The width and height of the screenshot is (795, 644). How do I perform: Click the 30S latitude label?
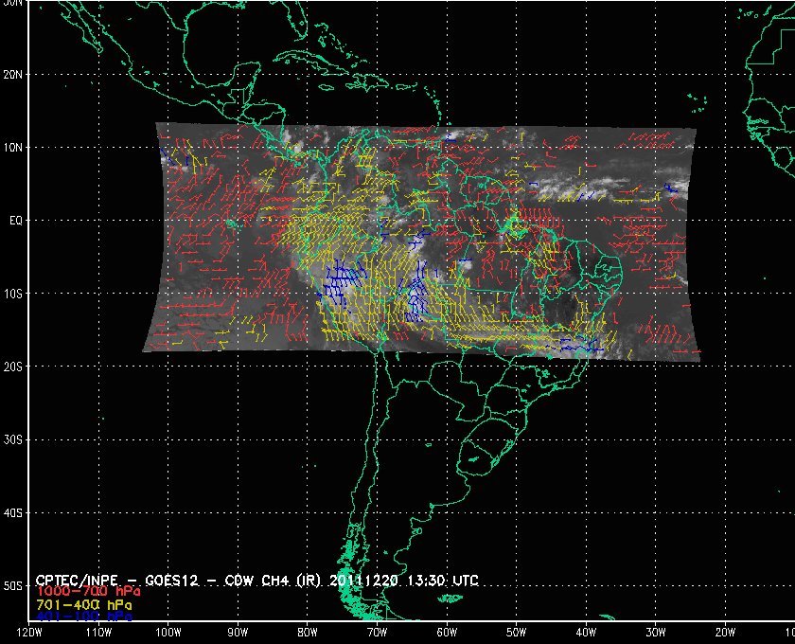(12, 440)
